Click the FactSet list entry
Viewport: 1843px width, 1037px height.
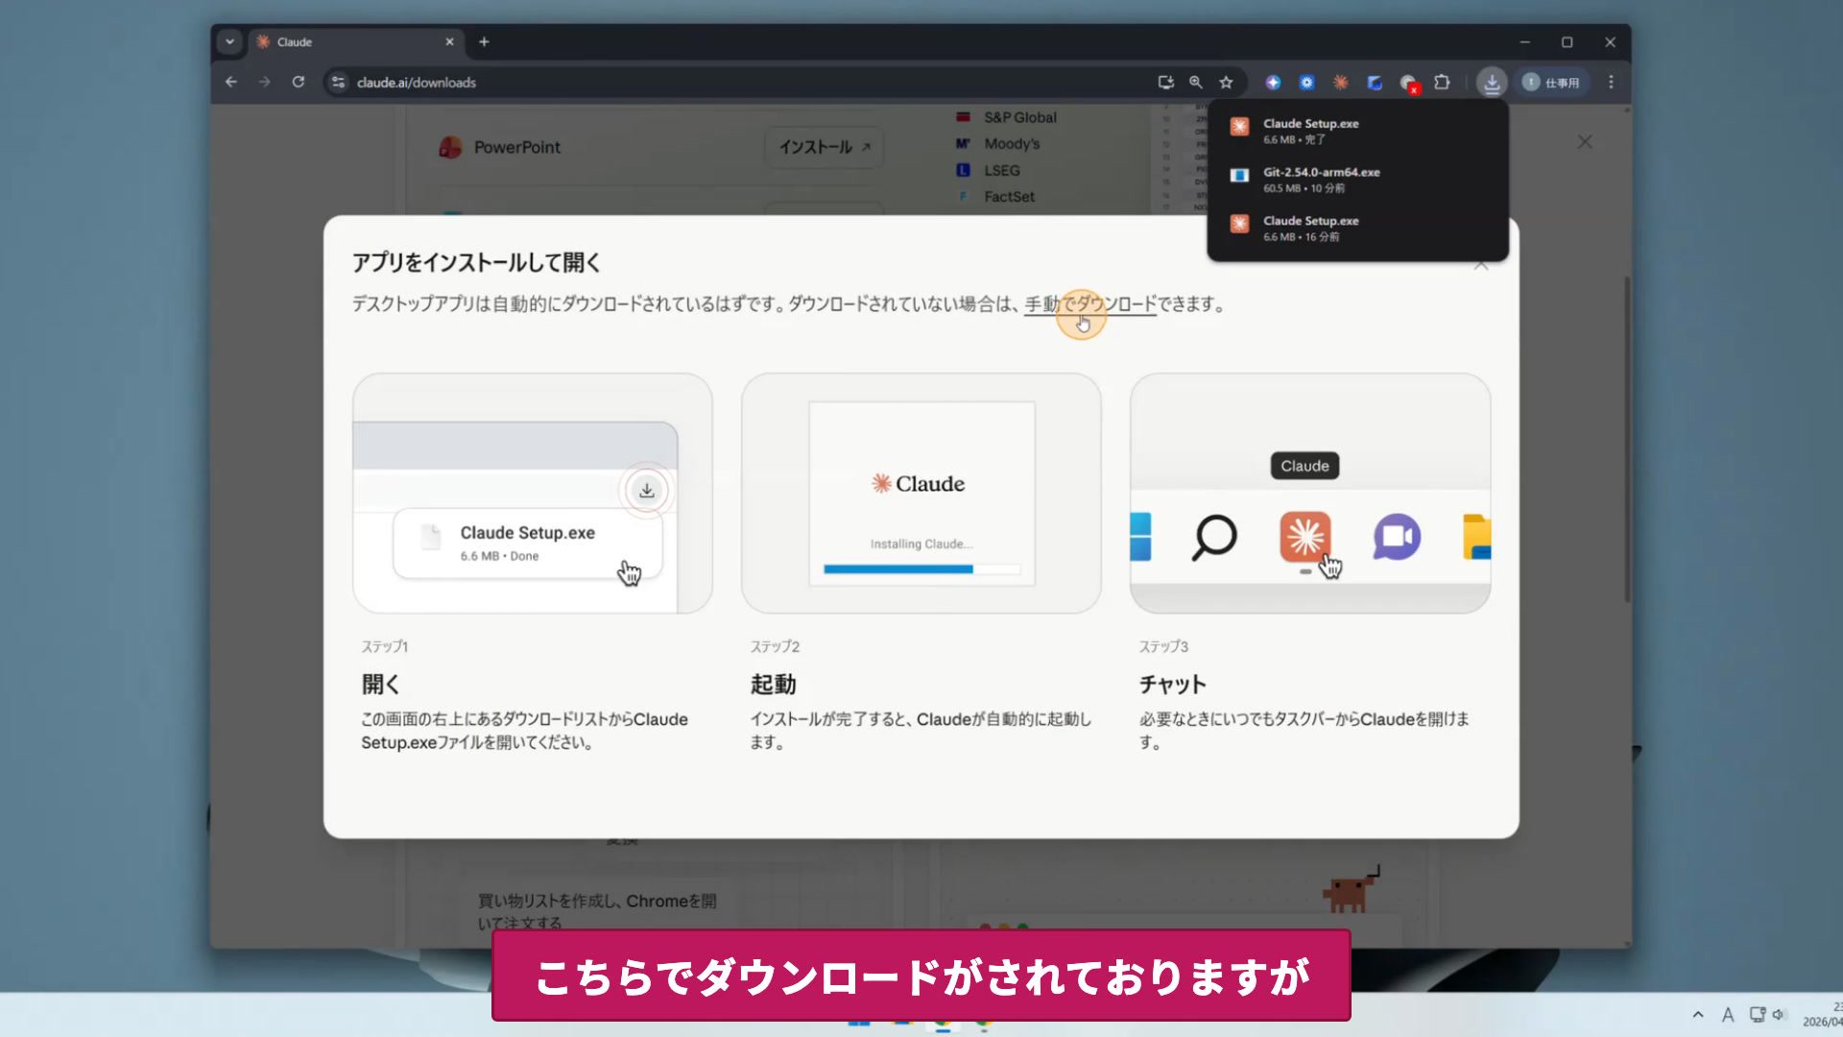[x=1009, y=197]
